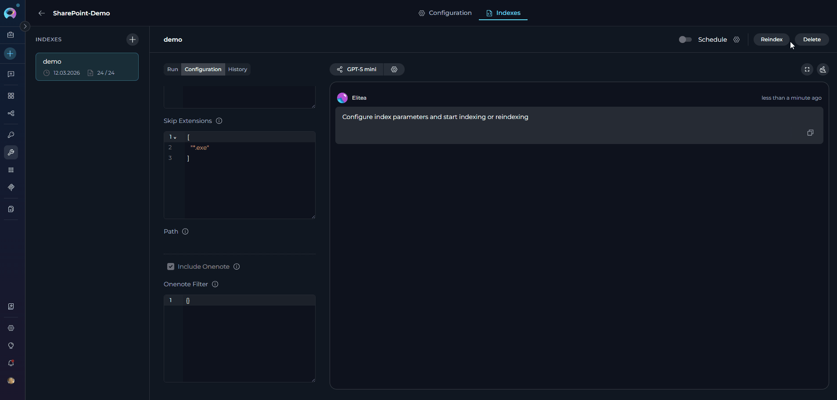Screen dimensions: 837x400
Task: Add a new index with plus icon
Action: click(132, 40)
